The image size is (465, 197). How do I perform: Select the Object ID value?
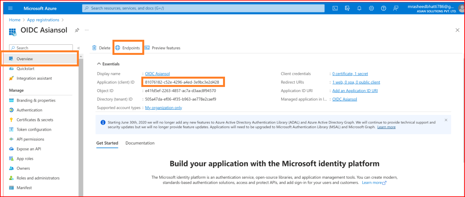click(180, 91)
